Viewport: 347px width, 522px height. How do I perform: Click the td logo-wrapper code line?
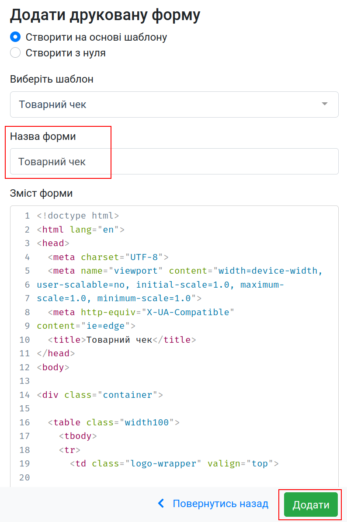point(174,463)
